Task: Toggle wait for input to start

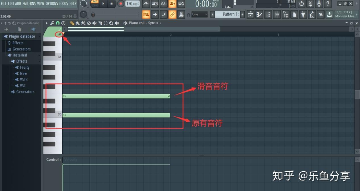Action: pyautogui.click(x=155, y=4)
